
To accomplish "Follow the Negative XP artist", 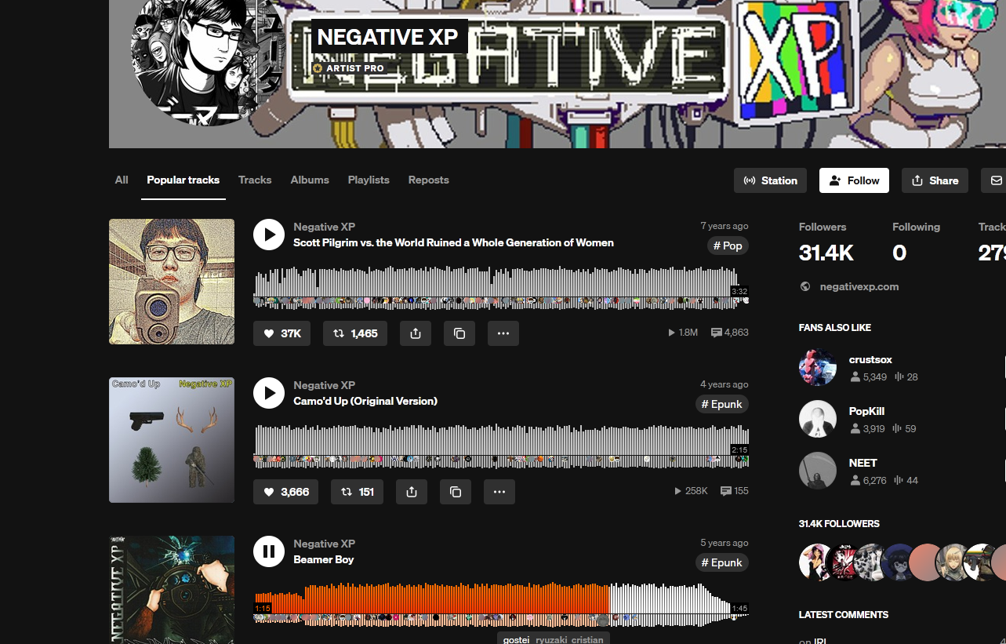I will 854,180.
